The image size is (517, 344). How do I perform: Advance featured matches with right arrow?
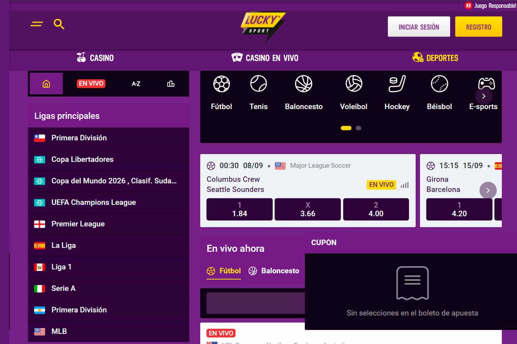coord(488,190)
